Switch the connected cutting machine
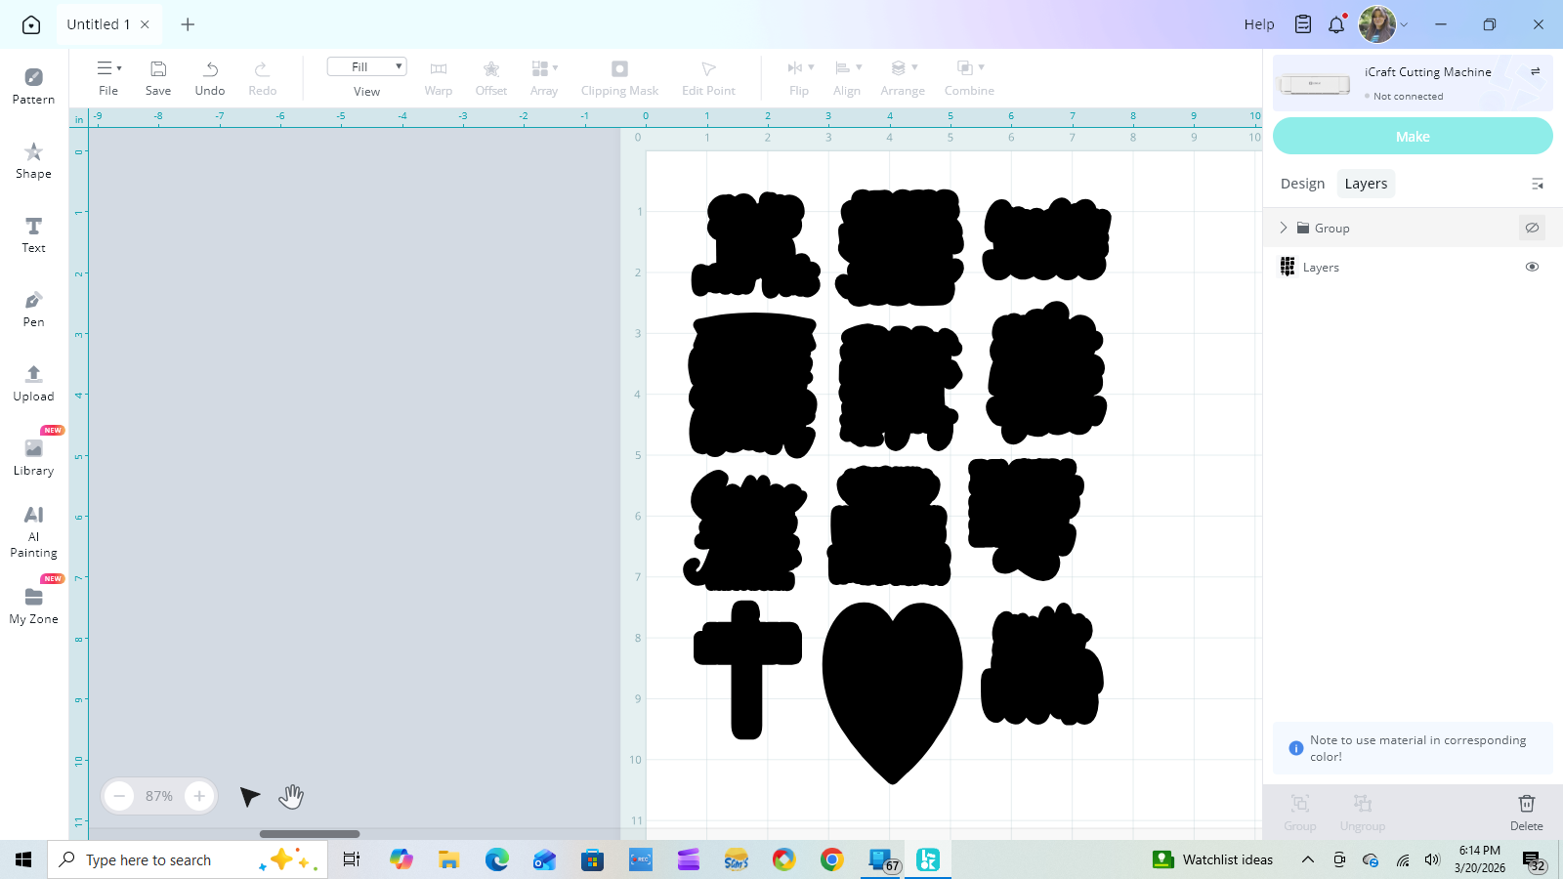 point(1535,71)
